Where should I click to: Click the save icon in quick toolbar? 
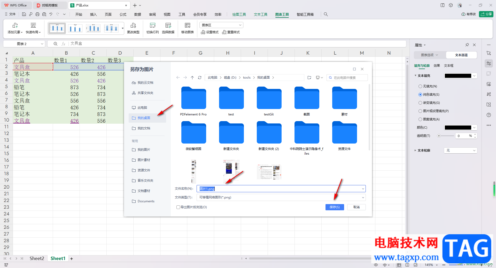[x=24, y=14]
